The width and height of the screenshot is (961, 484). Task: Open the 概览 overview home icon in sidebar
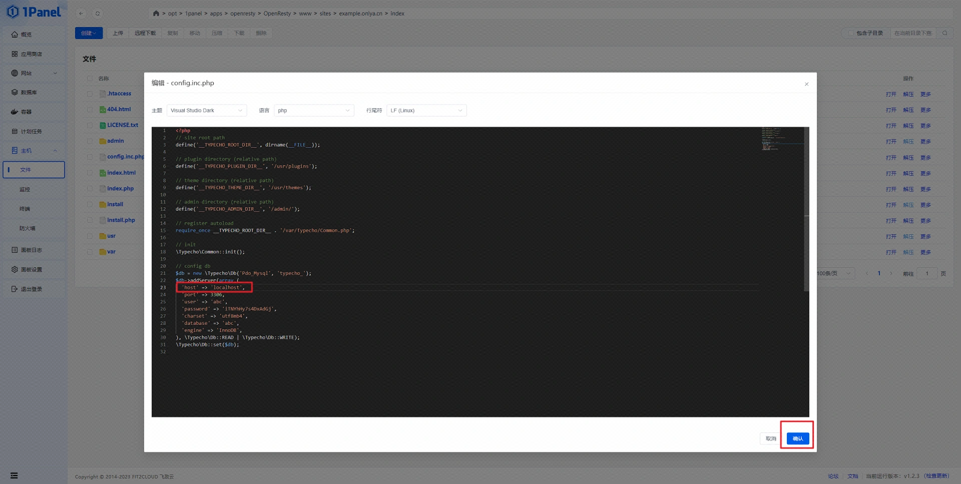pyautogui.click(x=15, y=35)
